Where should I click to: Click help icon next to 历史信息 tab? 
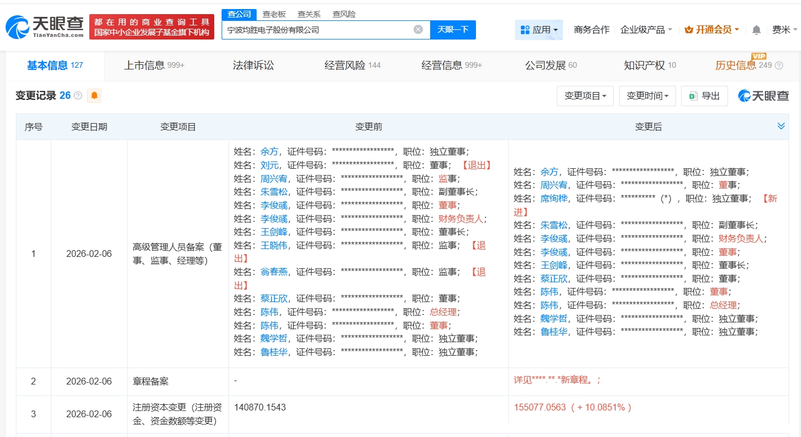click(x=779, y=65)
